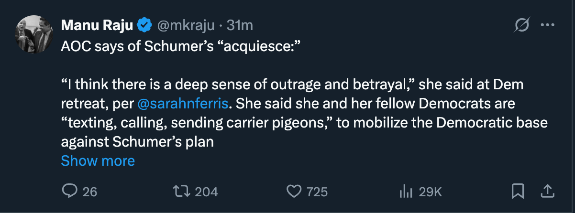Screen dimensions: 575x213
Task: Click the Manu Raju display name
Action: point(97,25)
